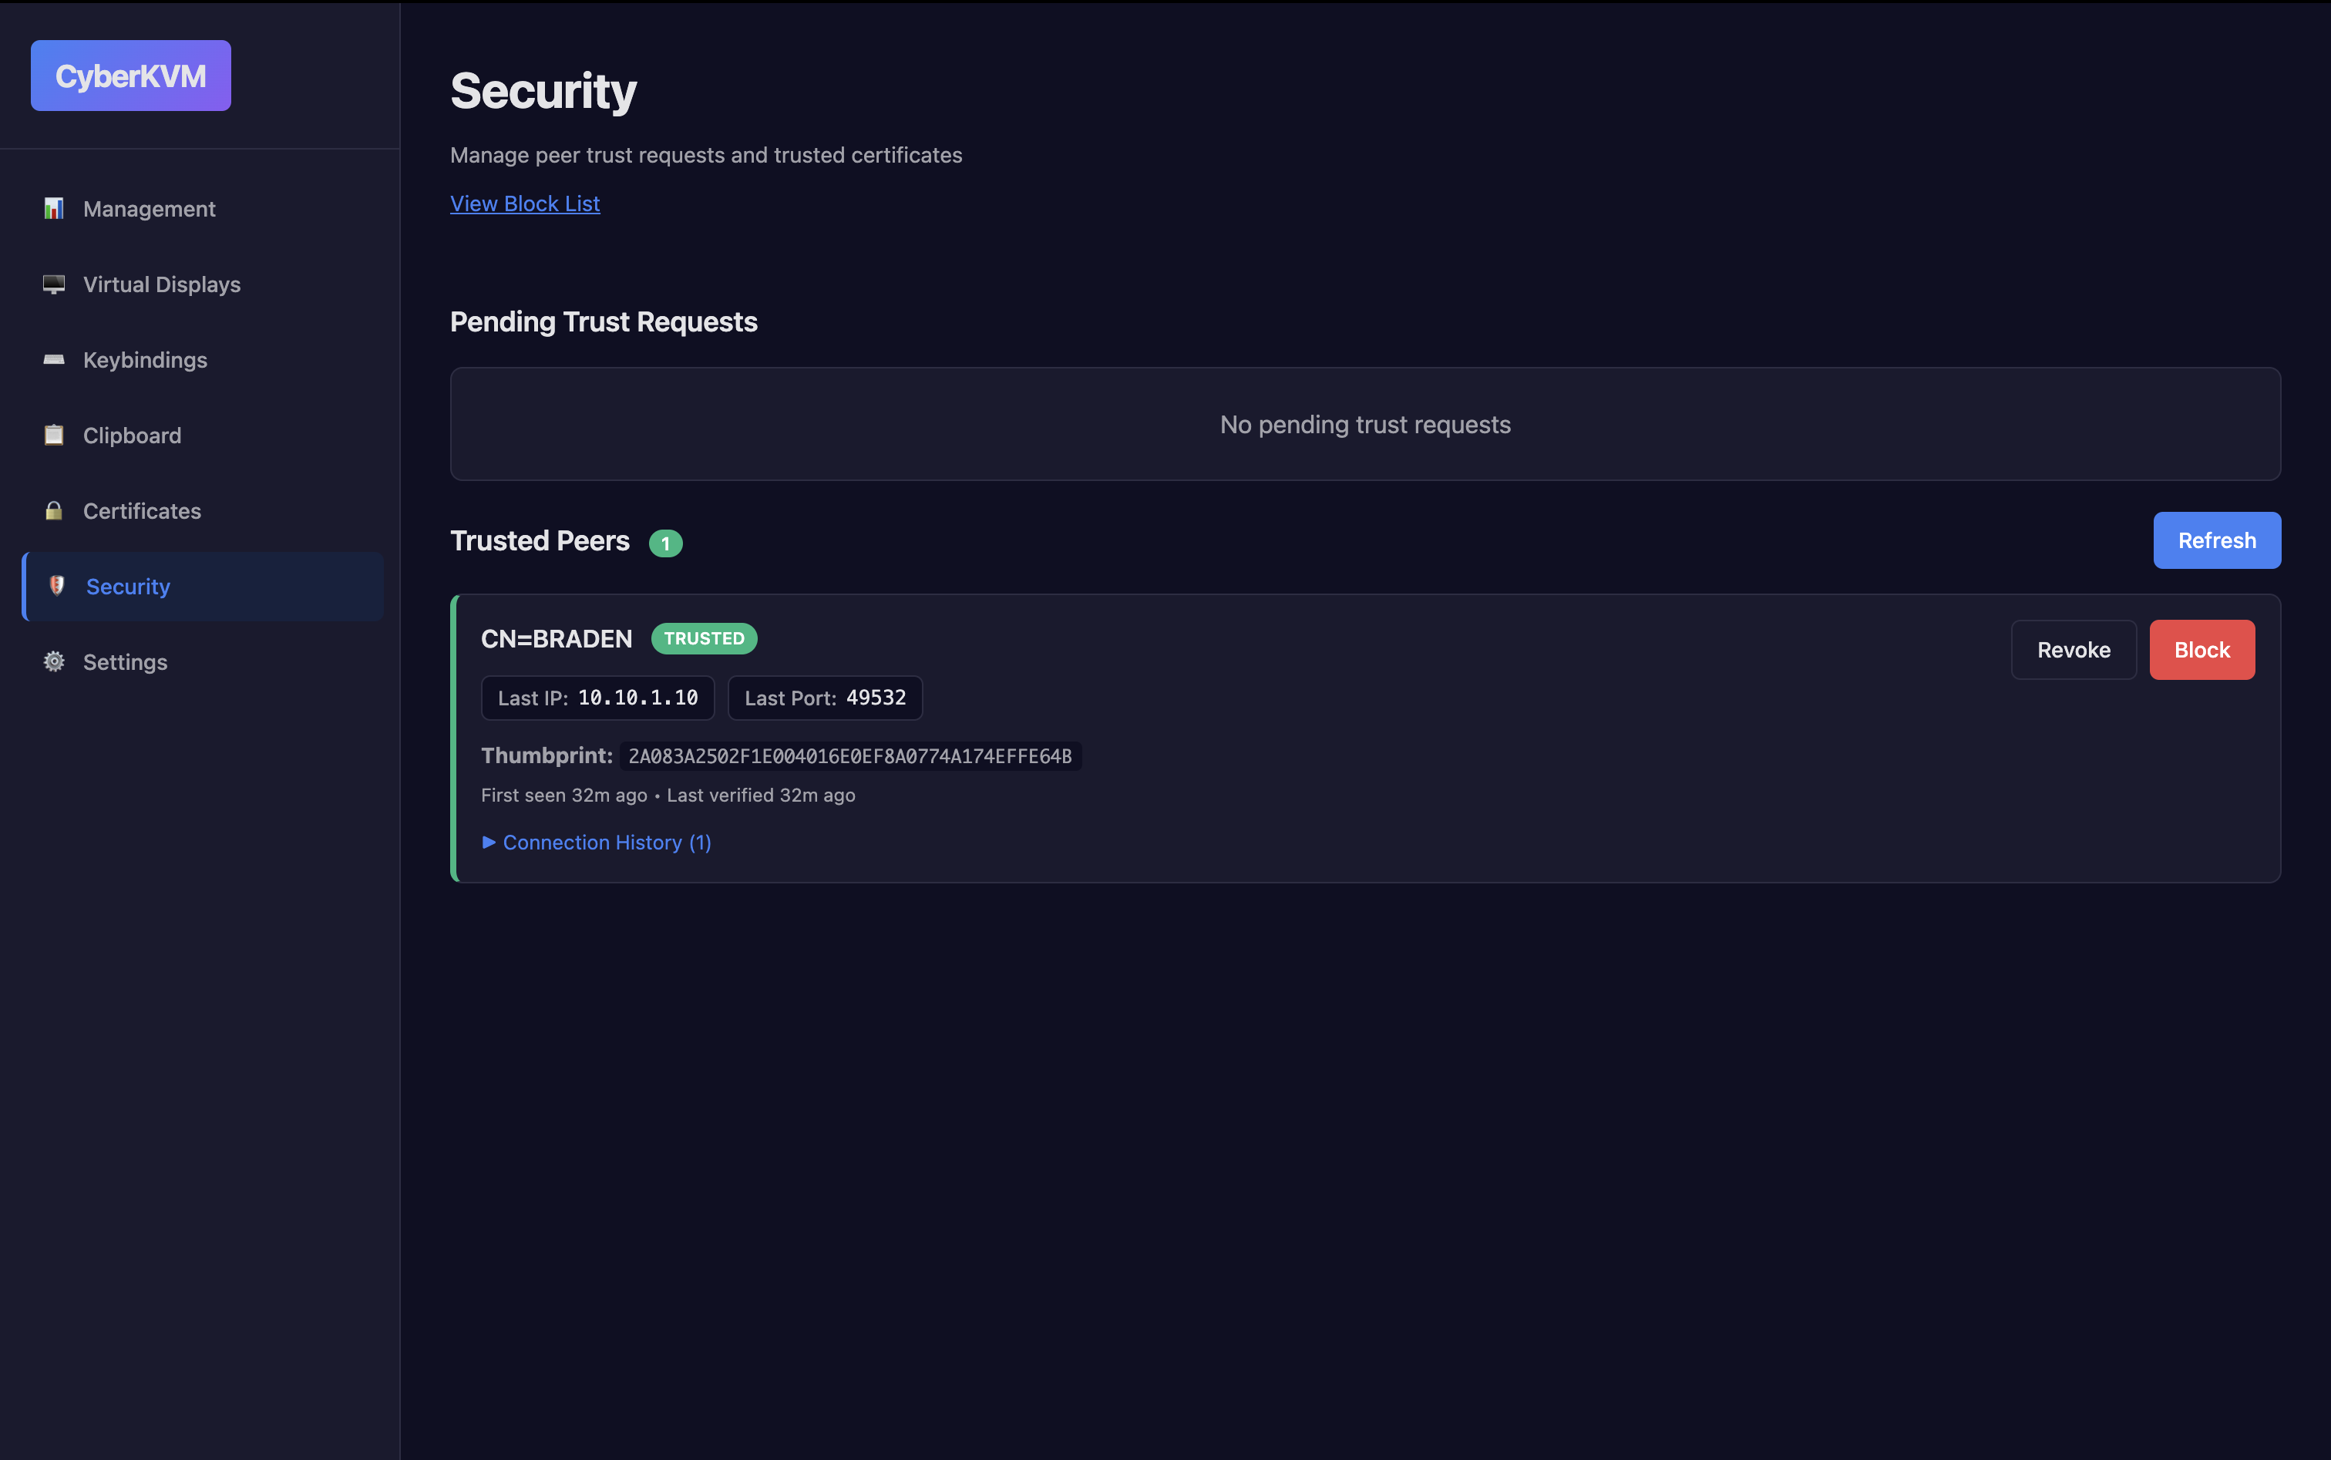Screen dimensions: 2331x1460
Task: Switch to the Security section
Action: click(x=127, y=586)
